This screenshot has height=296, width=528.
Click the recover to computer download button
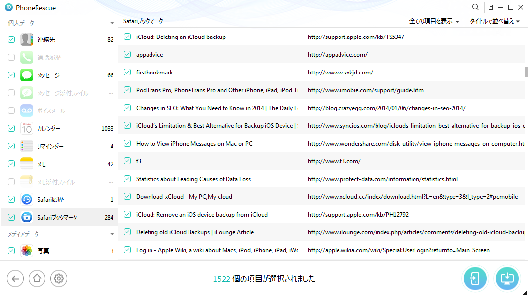pyautogui.click(x=507, y=279)
